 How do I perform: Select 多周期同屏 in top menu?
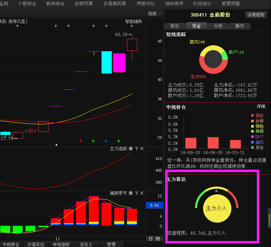point(115,4)
